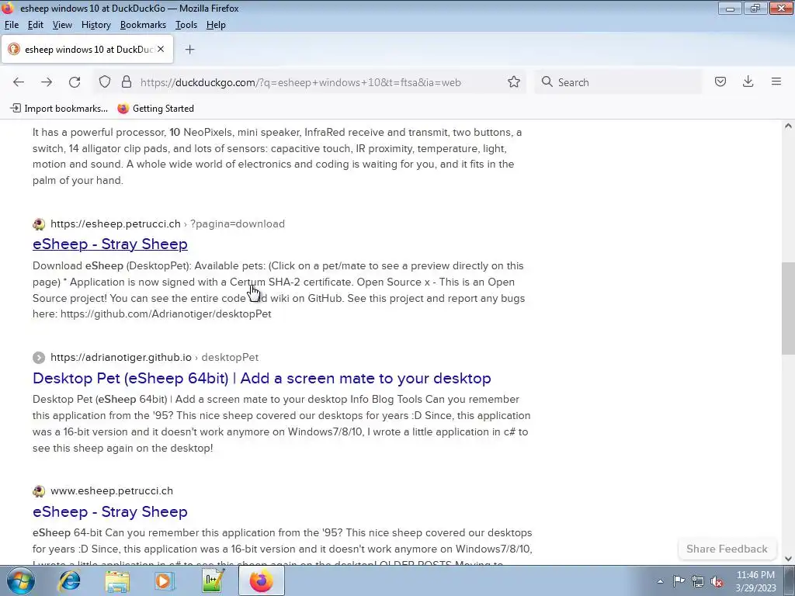Select the esheep windows 10 tab
The image size is (795, 596).
pos(87,49)
